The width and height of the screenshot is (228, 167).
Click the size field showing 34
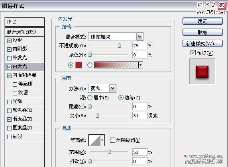(140, 116)
